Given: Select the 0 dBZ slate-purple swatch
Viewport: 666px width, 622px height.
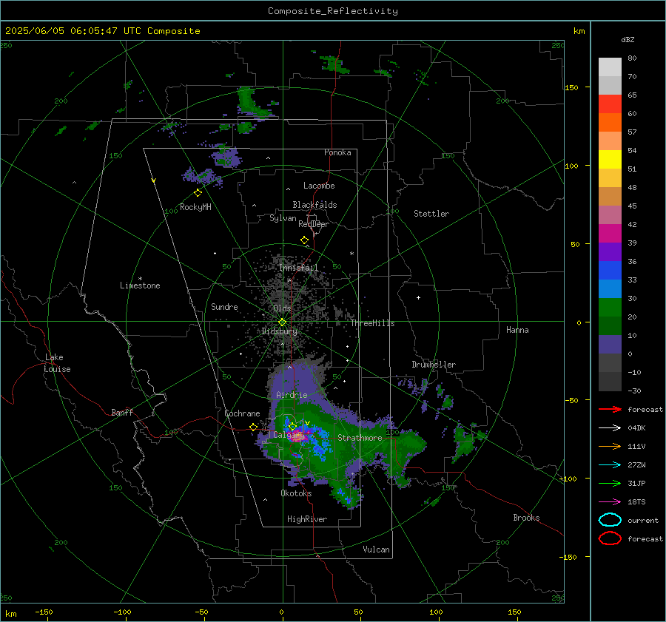Looking at the screenshot, I should [610, 345].
